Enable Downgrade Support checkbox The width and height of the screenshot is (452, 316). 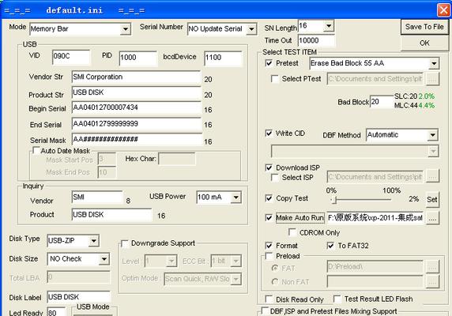click(x=125, y=243)
